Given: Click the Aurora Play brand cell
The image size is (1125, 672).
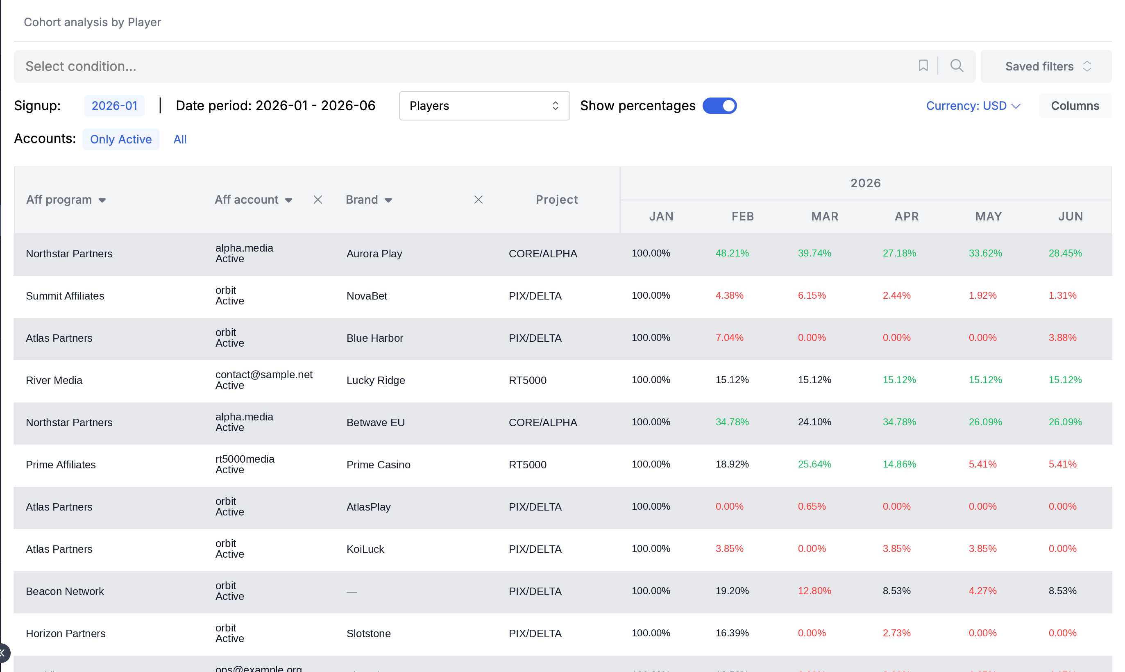Looking at the screenshot, I should [x=374, y=254].
